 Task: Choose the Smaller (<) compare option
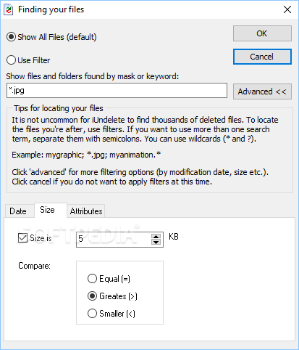click(x=111, y=314)
